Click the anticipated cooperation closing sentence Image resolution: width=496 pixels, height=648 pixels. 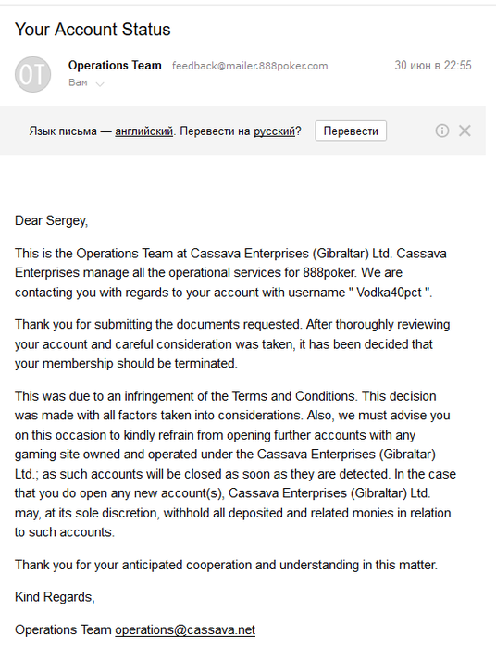point(226,565)
